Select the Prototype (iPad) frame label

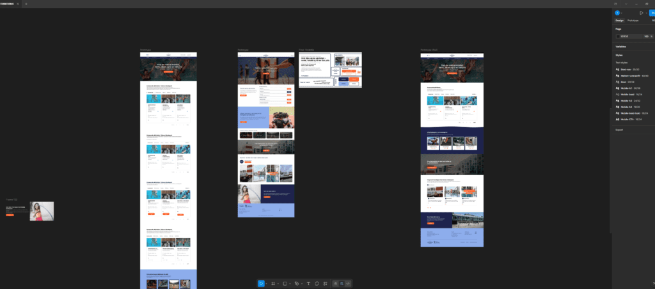pos(429,50)
